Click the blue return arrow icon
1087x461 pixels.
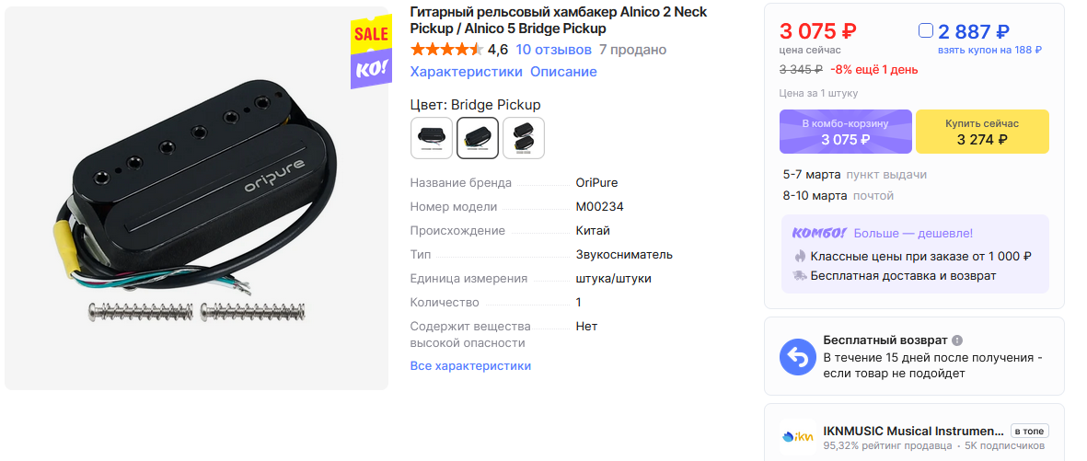pos(798,357)
